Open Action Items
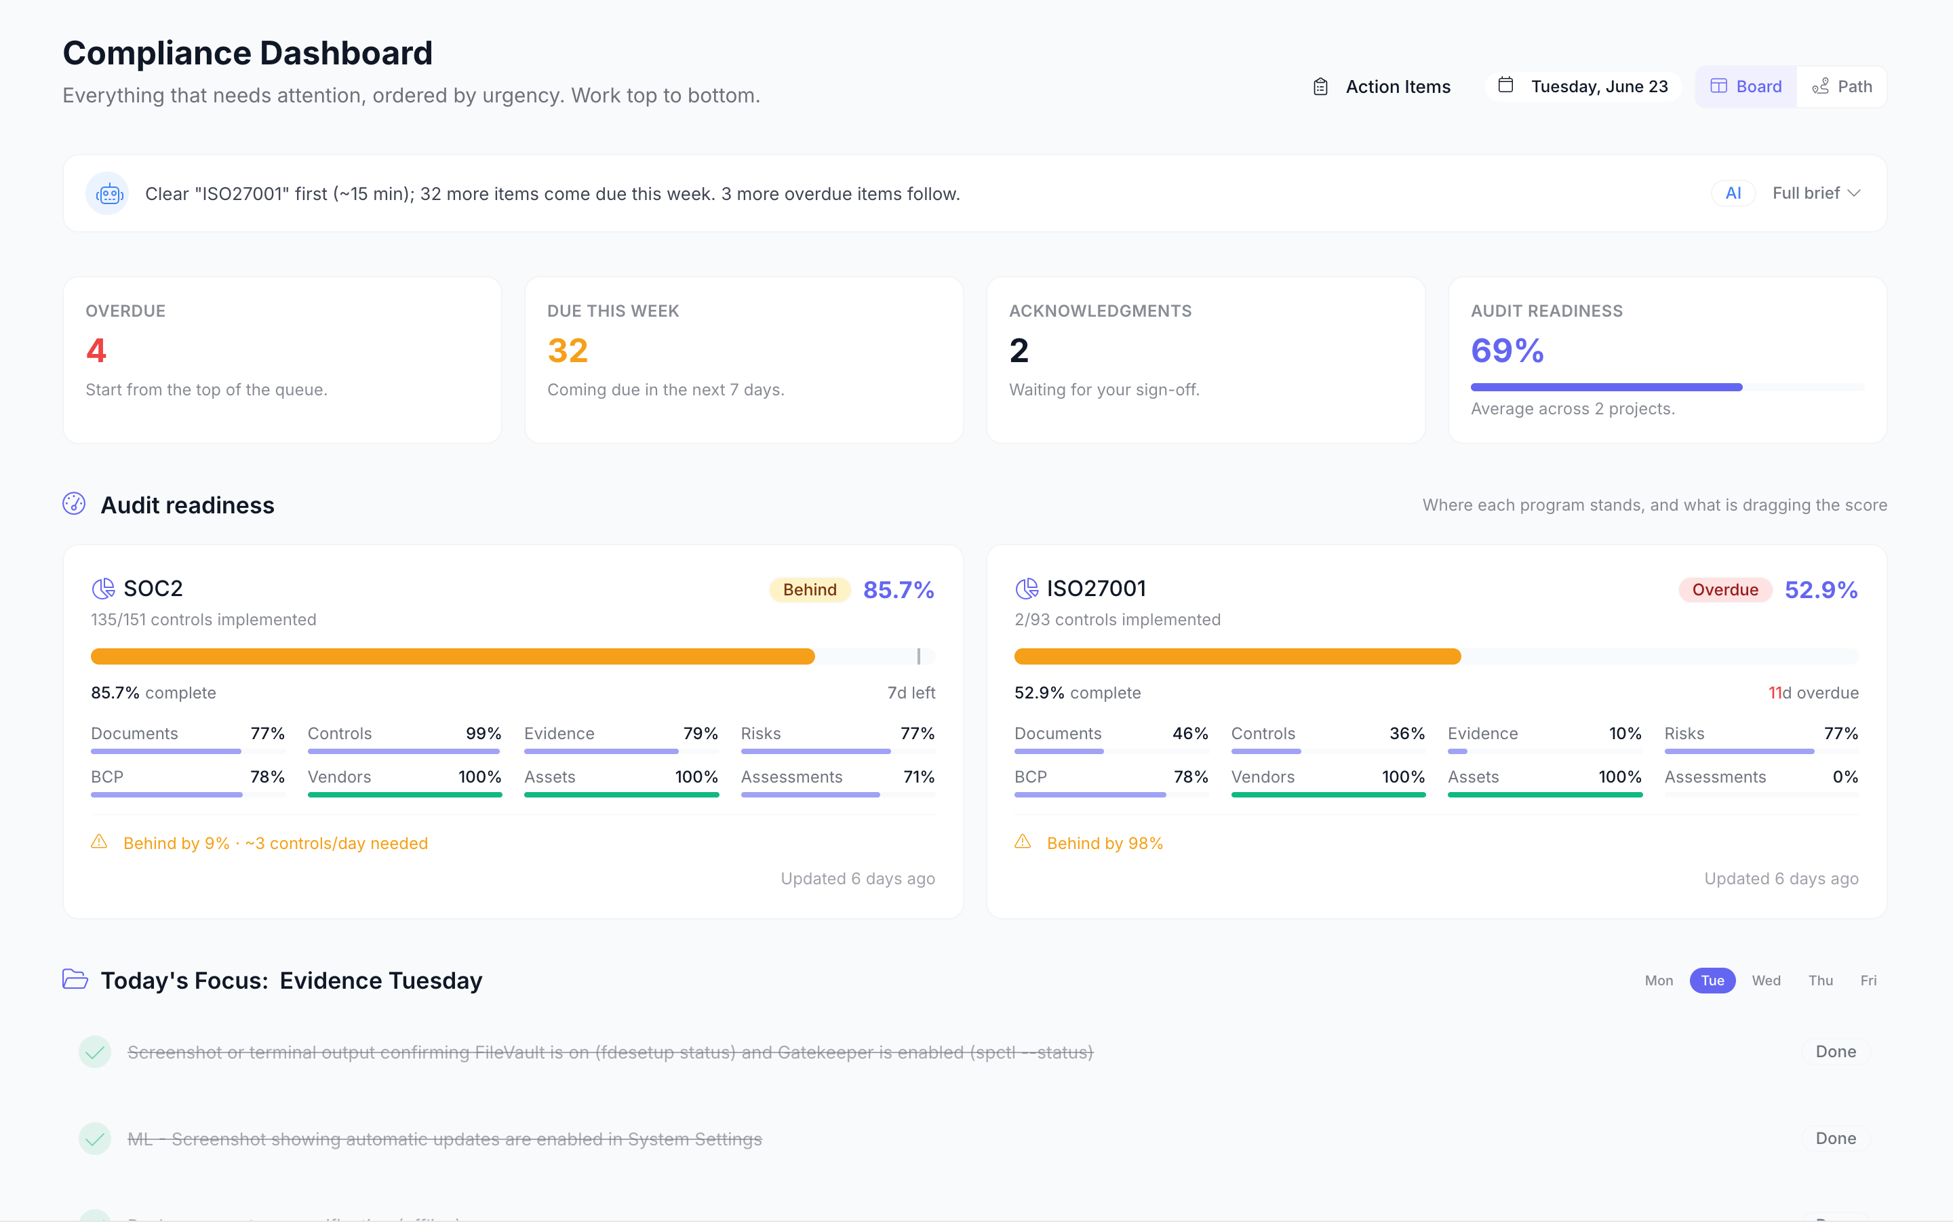 coord(1382,87)
